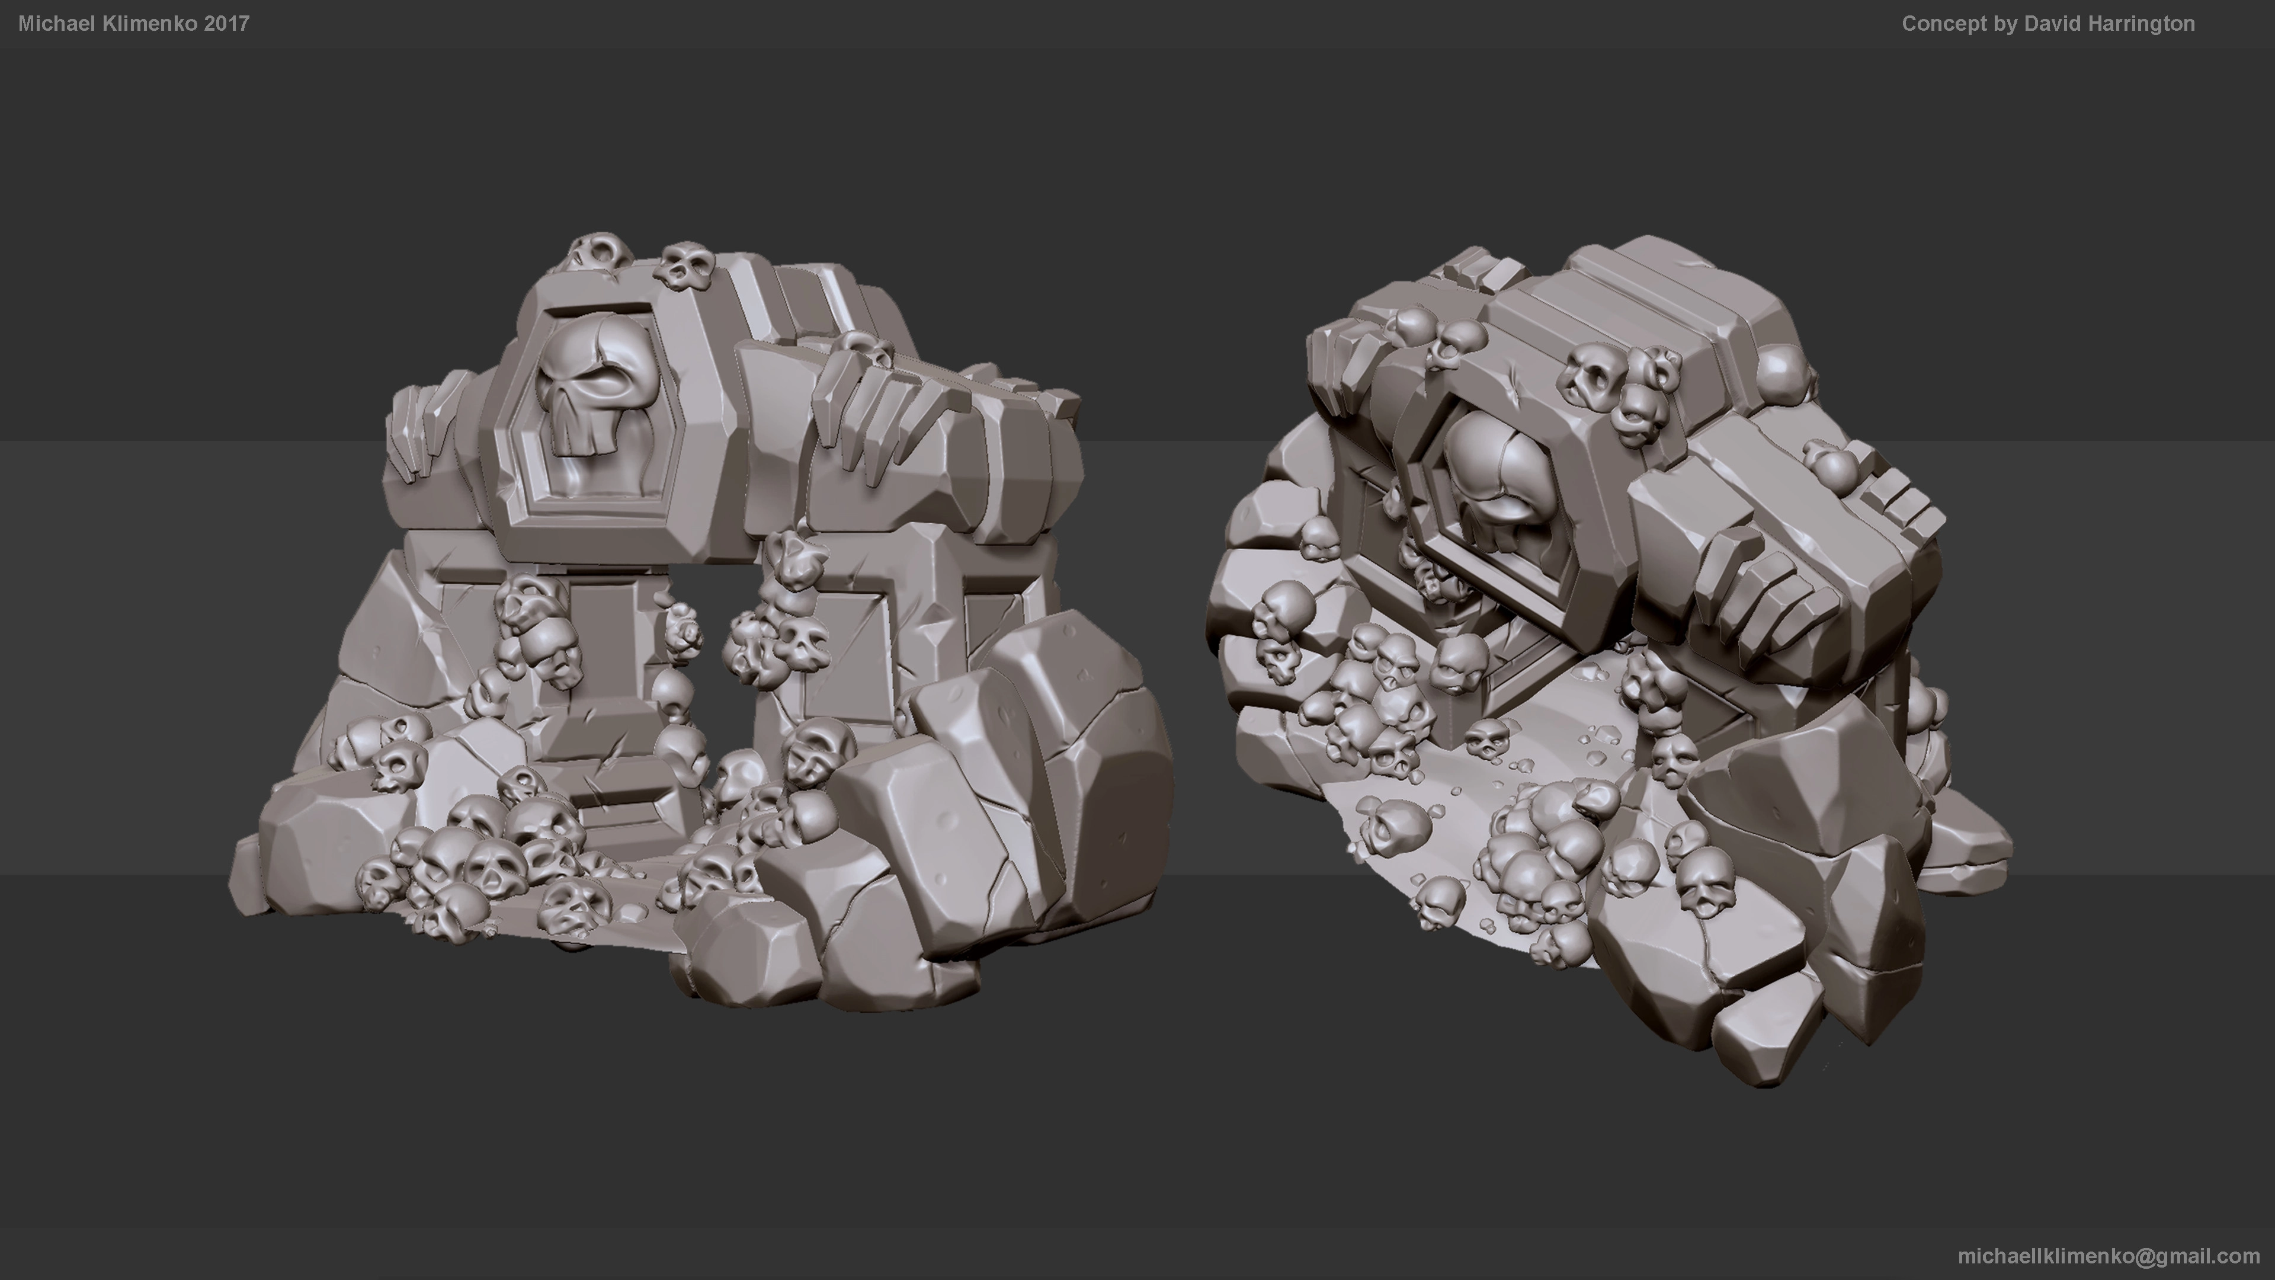Click the 'Michael Klimenko 2017' credit text
The width and height of the screenshot is (2275, 1280).
point(133,24)
